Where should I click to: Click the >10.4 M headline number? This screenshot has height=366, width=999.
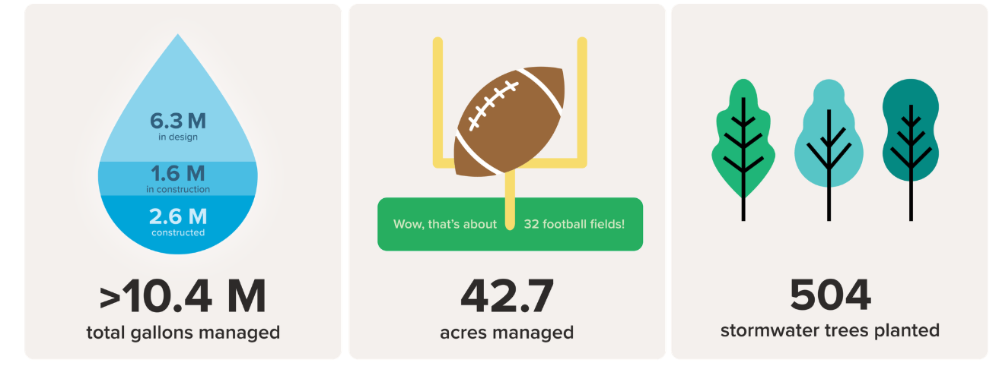pyautogui.click(x=183, y=298)
